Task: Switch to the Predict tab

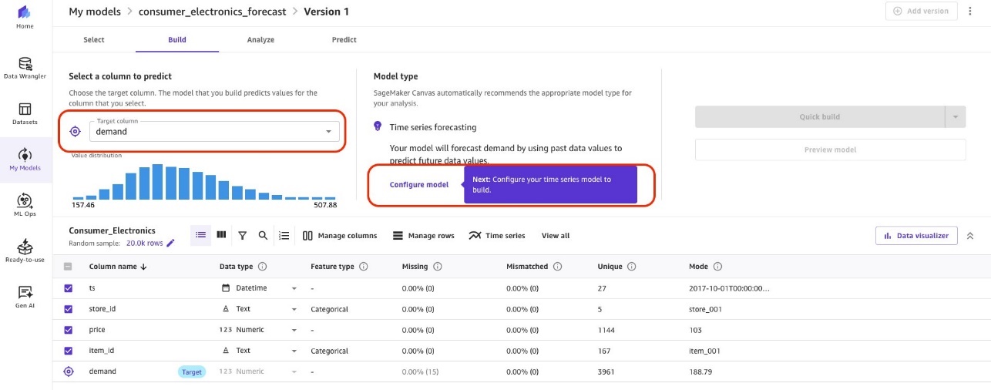Action: [344, 39]
